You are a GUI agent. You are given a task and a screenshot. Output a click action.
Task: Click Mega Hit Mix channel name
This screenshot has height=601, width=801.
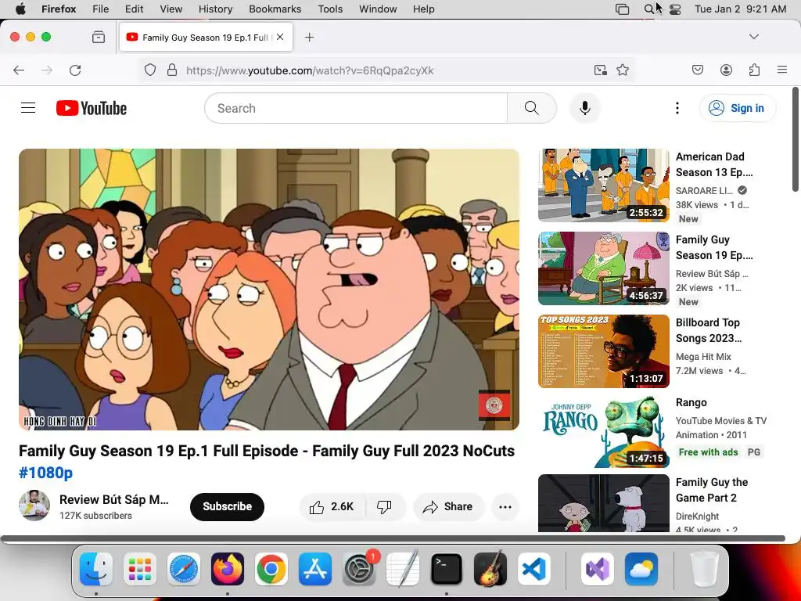tap(703, 356)
